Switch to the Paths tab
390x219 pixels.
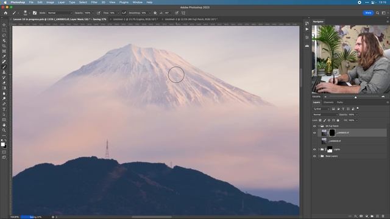coord(340,102)
